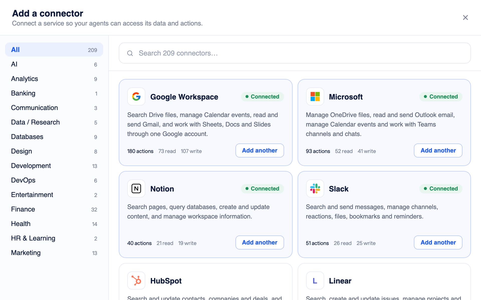Click the Microsoft logo icon
The image size is (481, 300).
click(315, 96)
